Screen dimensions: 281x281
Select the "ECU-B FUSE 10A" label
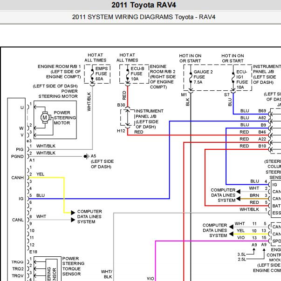137,74
